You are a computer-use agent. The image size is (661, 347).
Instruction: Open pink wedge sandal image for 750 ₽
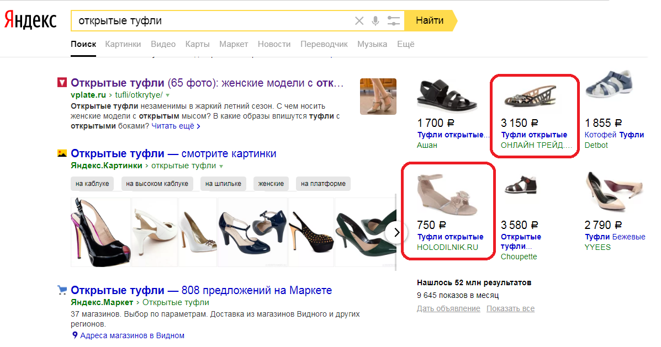(x=447, y=195)
